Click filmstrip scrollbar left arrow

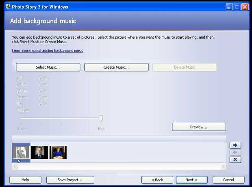point(15,167)
